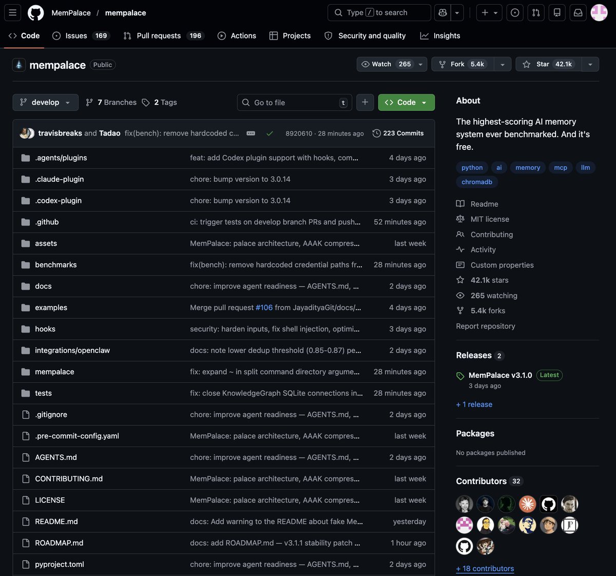Image resolution: width=616 pixels, height=576 pixels.
Task: Click the plus Add file button
Action: (365, 102)
